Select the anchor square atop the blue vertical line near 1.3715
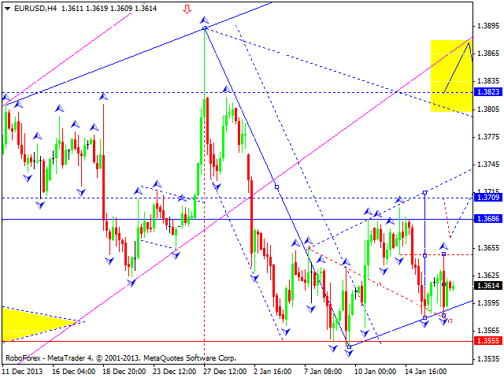The width and height of the screenshot is (504, 378). coord(425,192)
